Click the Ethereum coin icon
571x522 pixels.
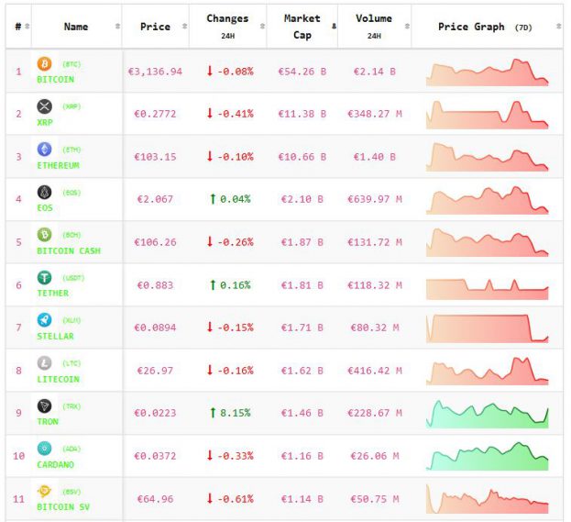tap(44, 149)
